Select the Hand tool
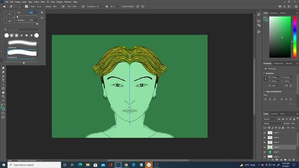 [3, 92]
